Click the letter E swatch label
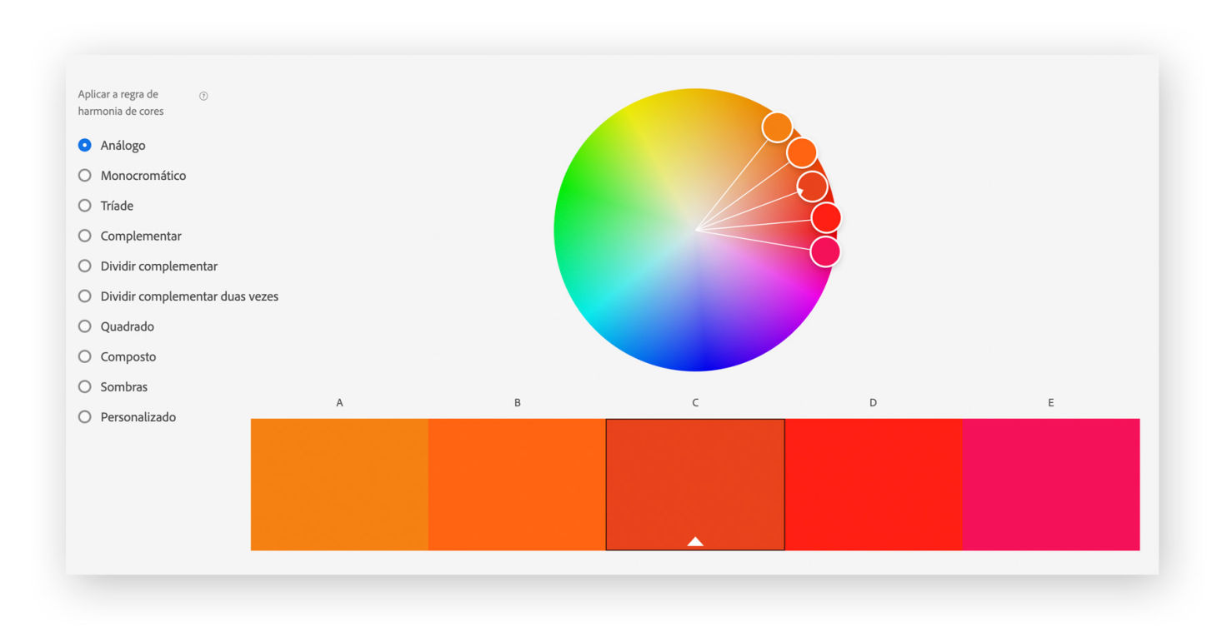The width and height of the screenshot is (1222, 627). (1051, 403)
